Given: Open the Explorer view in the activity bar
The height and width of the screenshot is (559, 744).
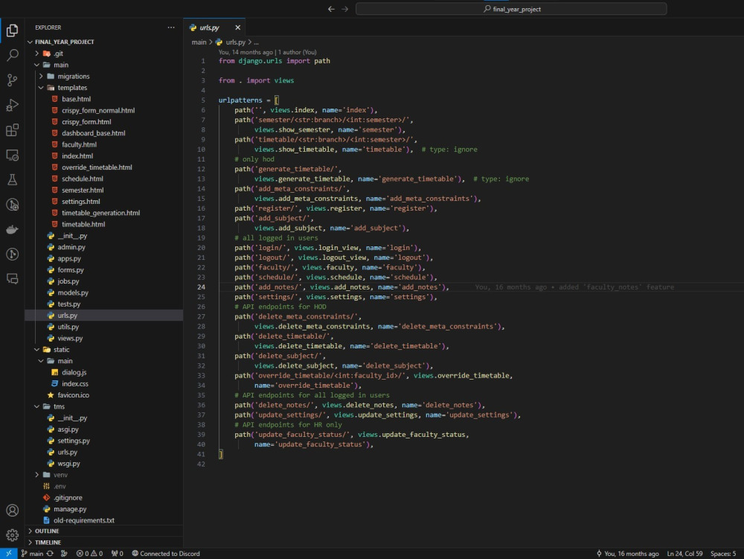Looking at the screenshot, I should coord(13,31).
